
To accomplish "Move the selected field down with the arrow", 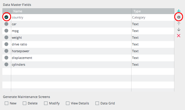I will tap(179, 29).
